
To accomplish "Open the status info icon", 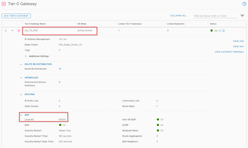I will tap(224, 31).
